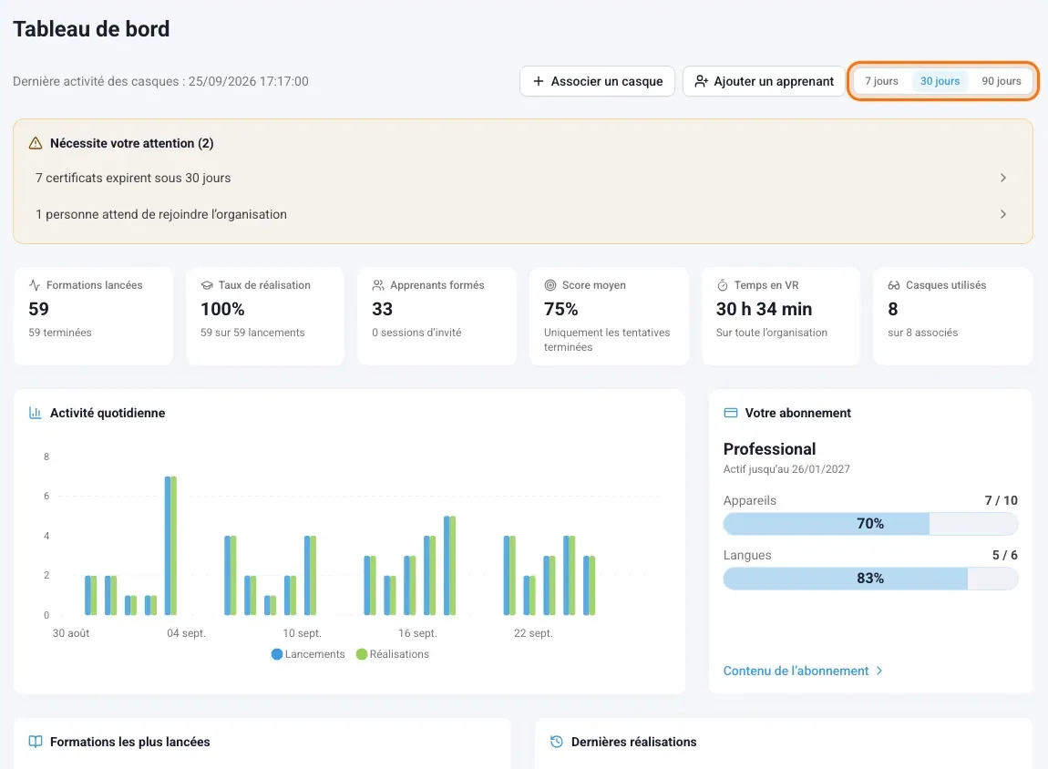The image size is (1048, 769).
Task: Click the Tableau de bord heading
Action: click(x=91, y=29)
